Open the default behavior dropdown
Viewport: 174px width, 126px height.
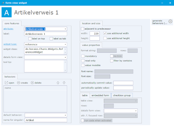point(66,115)
